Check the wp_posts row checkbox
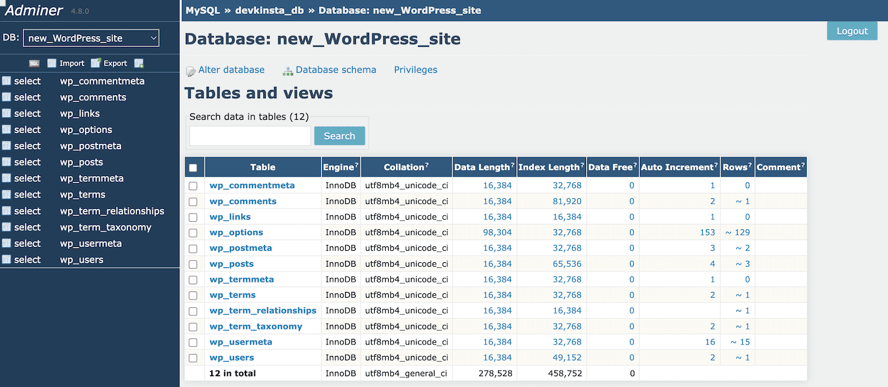 [193, 264]
